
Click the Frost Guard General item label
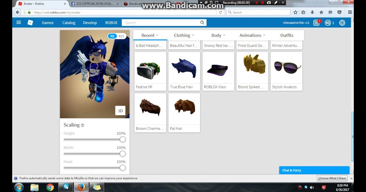click(252, 46)
